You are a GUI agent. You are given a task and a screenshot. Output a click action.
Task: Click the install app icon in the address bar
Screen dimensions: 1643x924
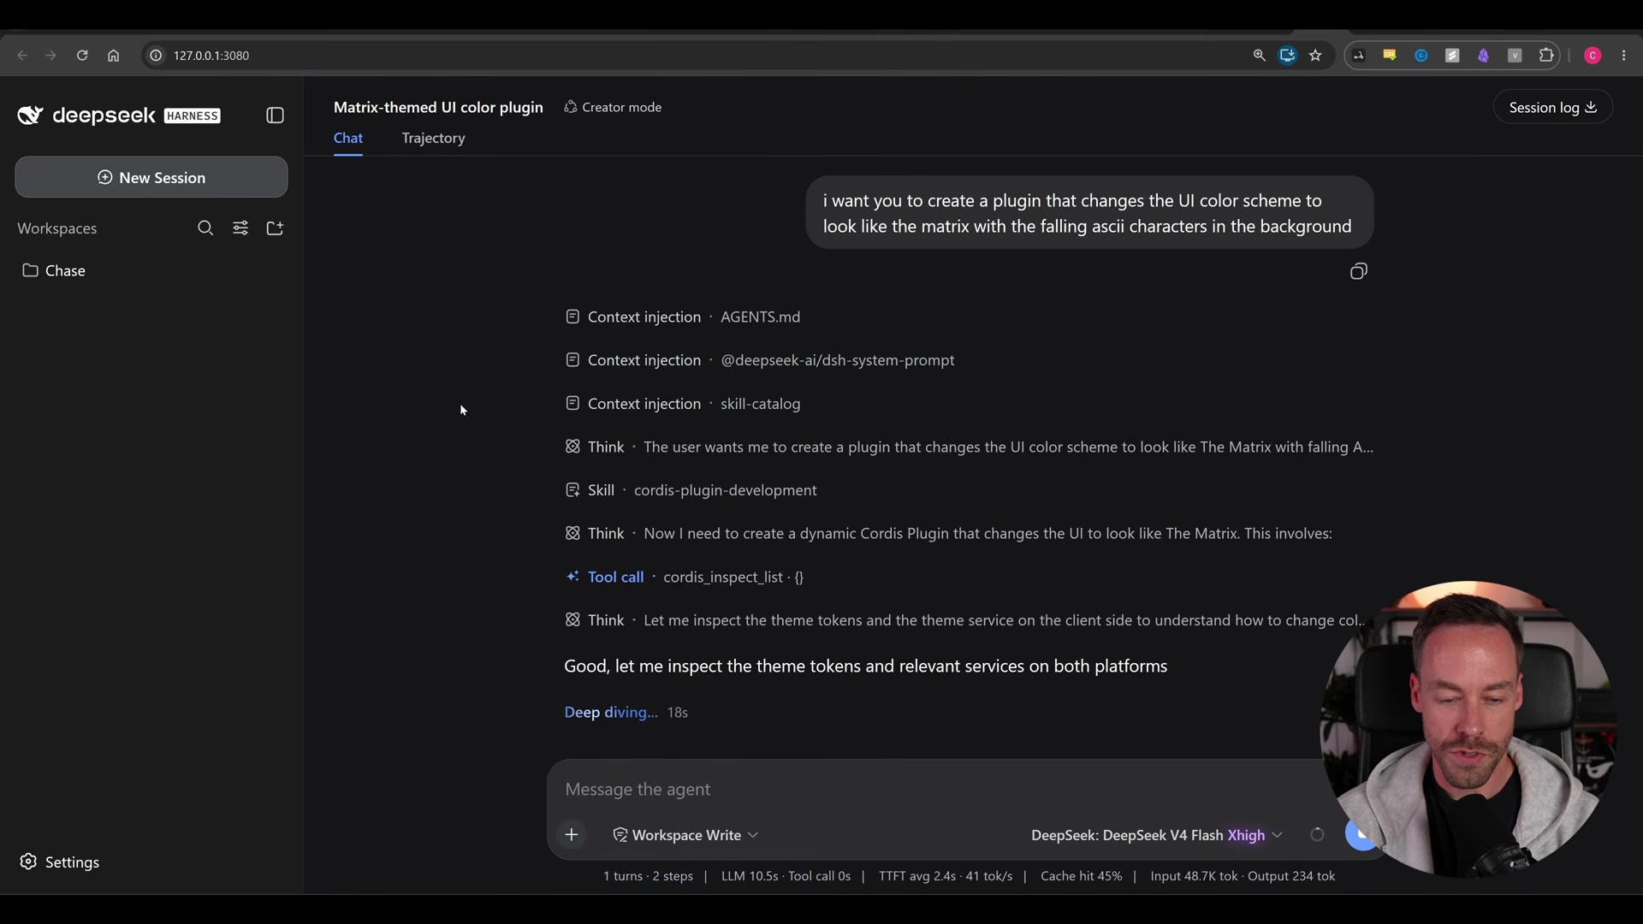pos(1287,56)
